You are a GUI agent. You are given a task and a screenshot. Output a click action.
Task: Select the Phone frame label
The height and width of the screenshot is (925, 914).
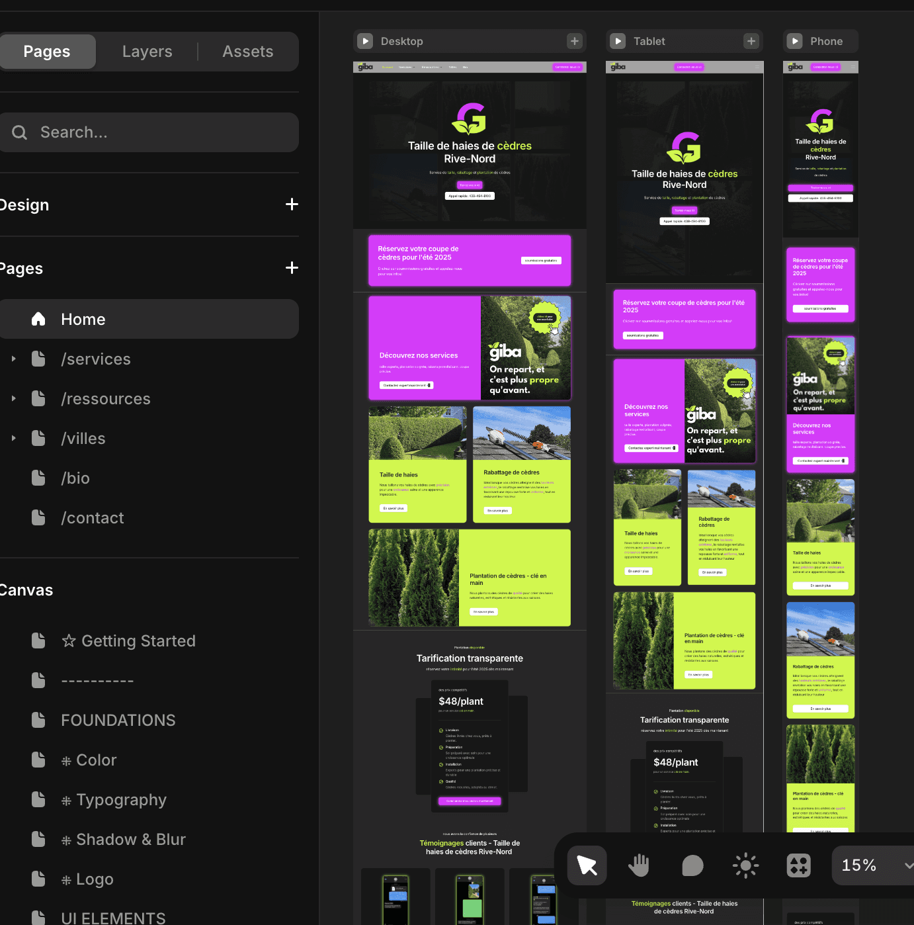click(827, 41)
